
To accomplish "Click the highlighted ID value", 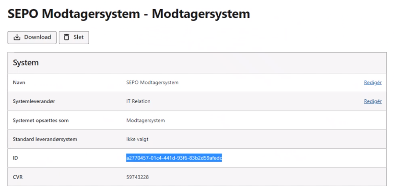I will [x=174, y=158].
